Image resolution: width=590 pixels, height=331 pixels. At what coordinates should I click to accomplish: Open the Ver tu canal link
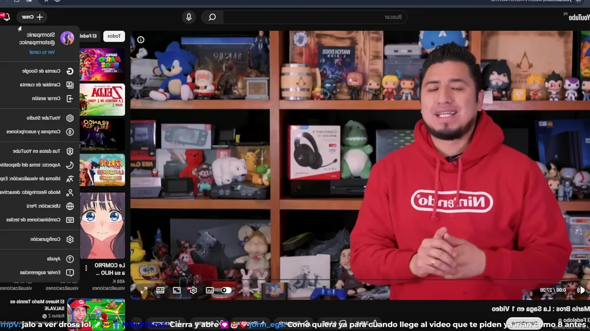coord(42,52)
